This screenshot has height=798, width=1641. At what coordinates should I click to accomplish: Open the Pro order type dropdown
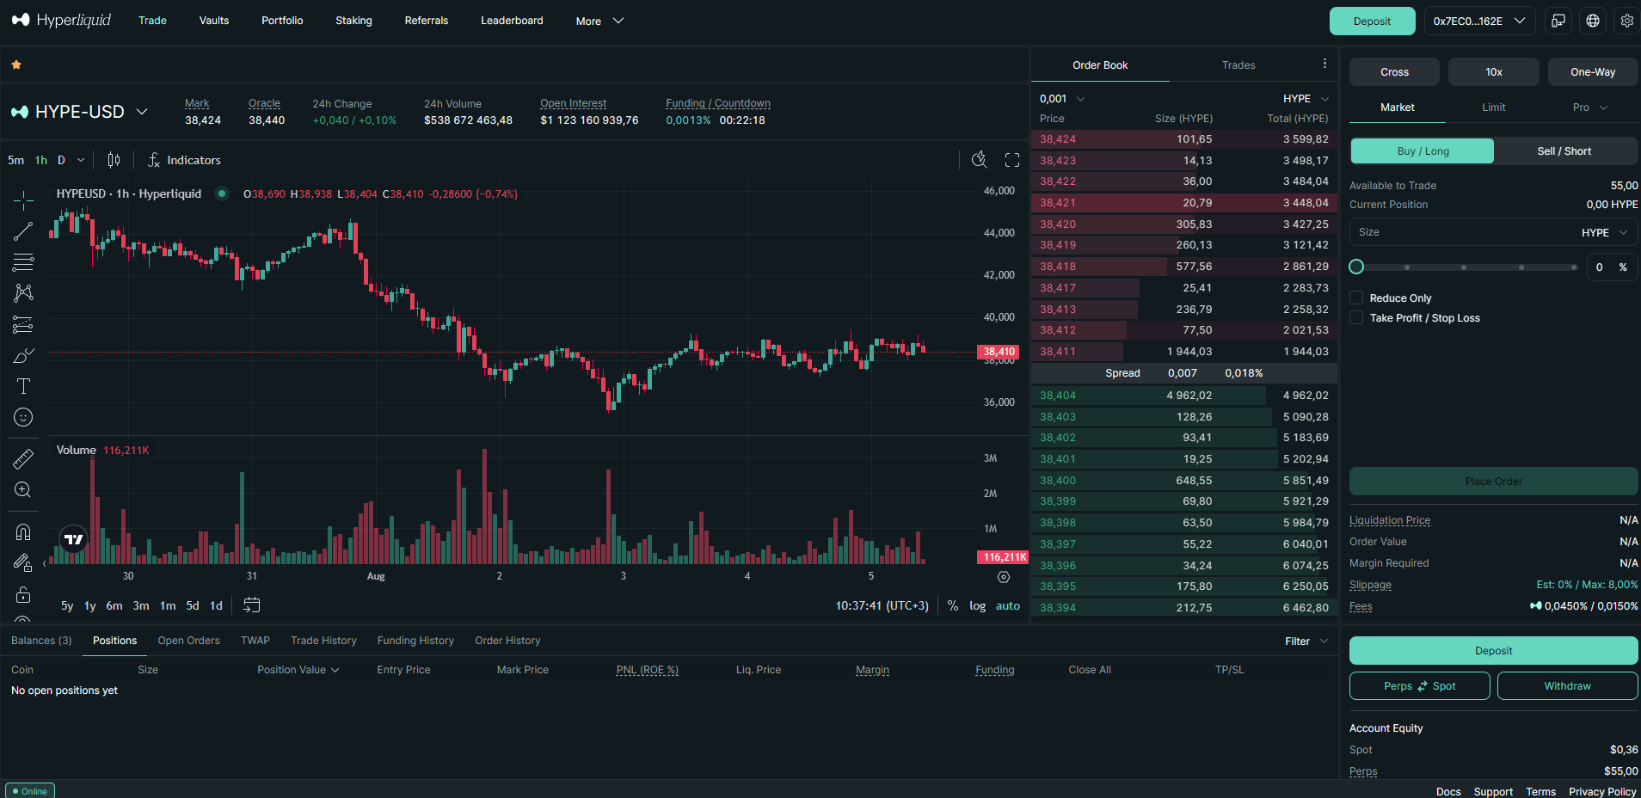[1589, 107]
